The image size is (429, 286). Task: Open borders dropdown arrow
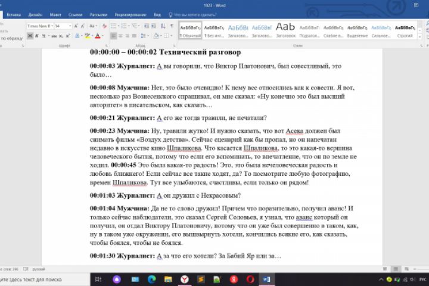171,36
